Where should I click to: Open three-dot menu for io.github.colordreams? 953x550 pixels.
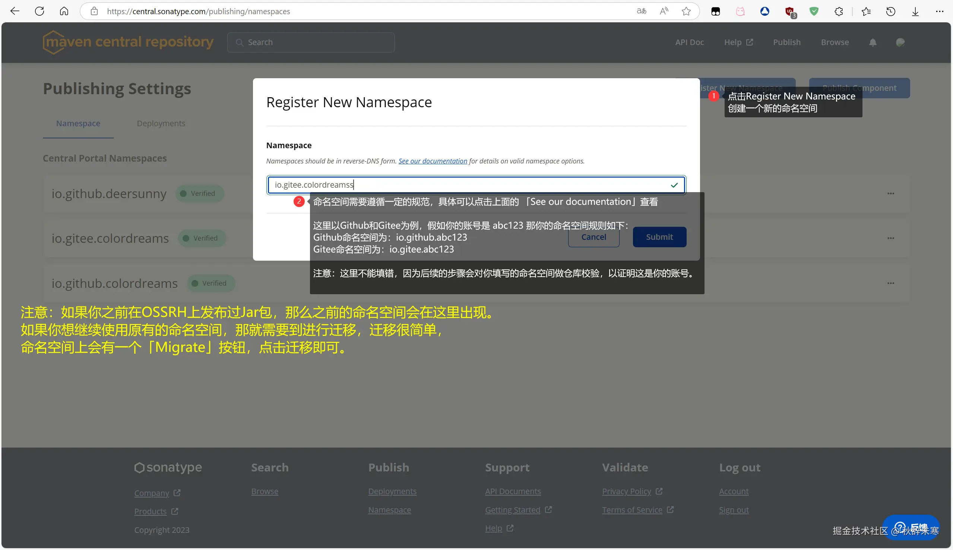click(x=891, y=283)
